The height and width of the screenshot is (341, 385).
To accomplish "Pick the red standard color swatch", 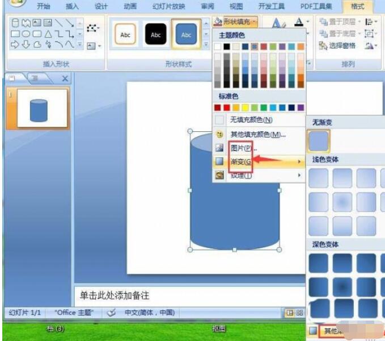I will coord(228,107).
